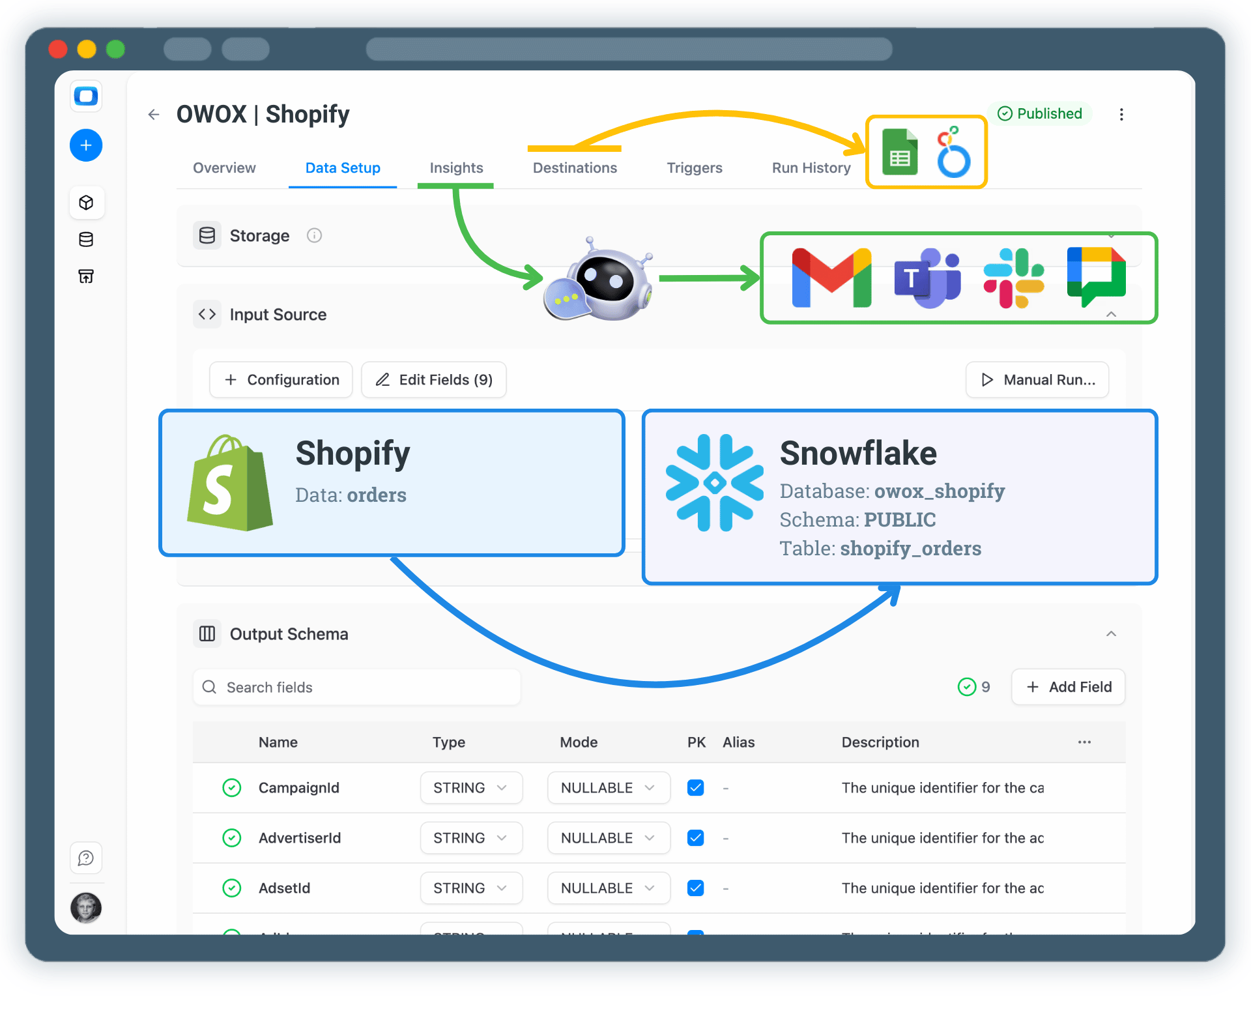Open the STRING type dropdown for CampaignId
Viewport: 1251px width, 1018px height.
470,787
